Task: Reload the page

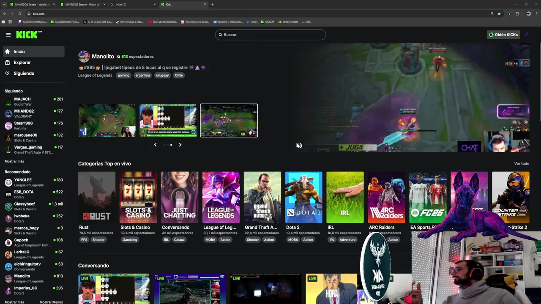Action: tap(19, 14)
